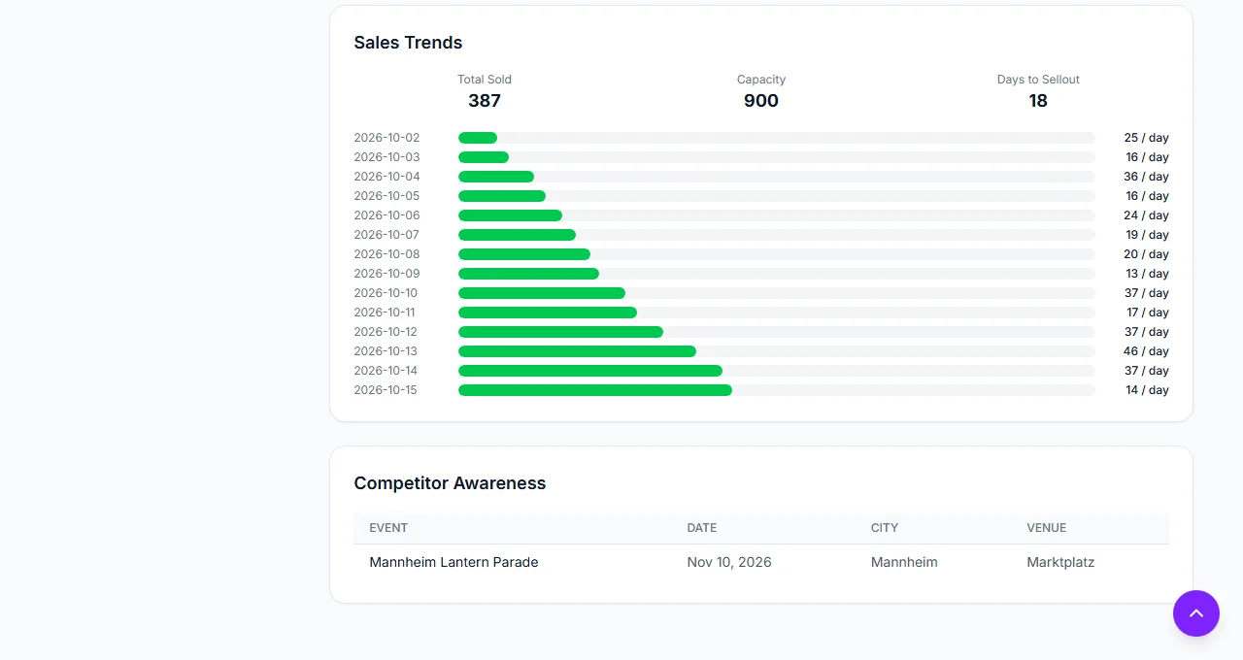The image size is (1243, 660).
Task: Select the date 2026-10-11
Action: point(385,313)
